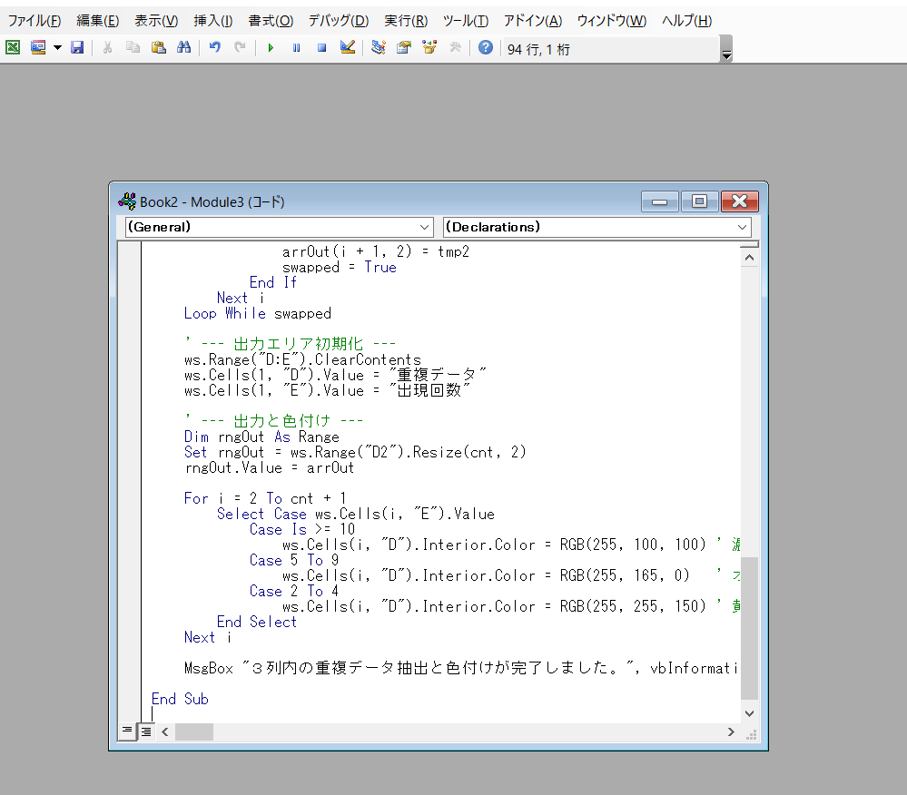Click code window scroll down arrow

click(749, 713)
